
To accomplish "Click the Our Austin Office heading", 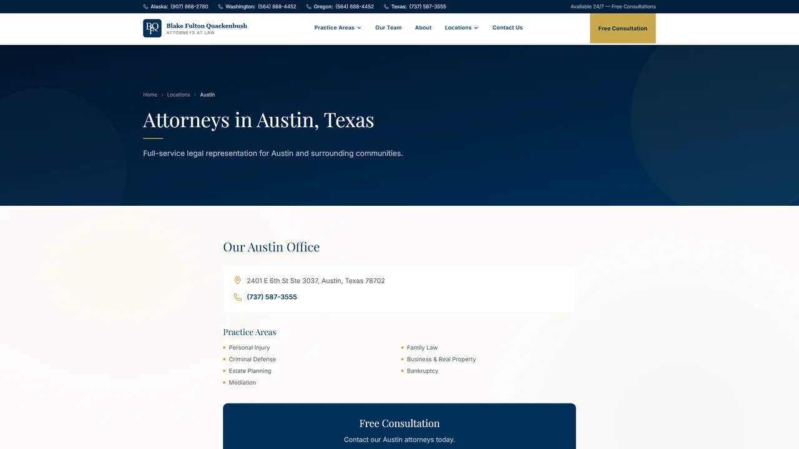I will pyautogui.click(x=272, y=247).
